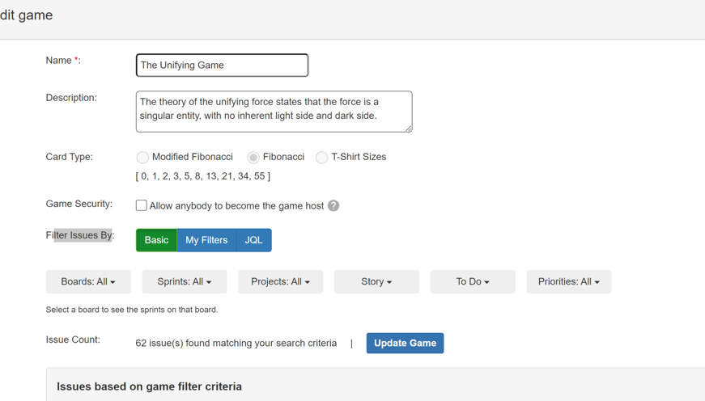705x401 pixels.
Task: Open the Projects: All dropdown
Action: pyautogui.click(x=280, y=281)
